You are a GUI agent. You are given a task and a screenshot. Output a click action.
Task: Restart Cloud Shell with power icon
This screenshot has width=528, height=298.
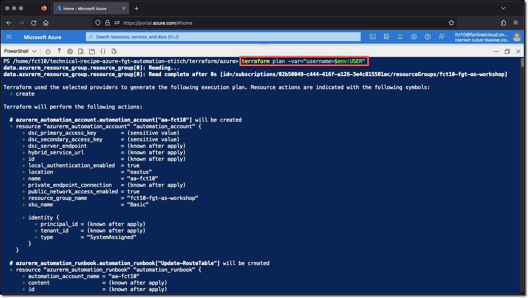[48, 51]
